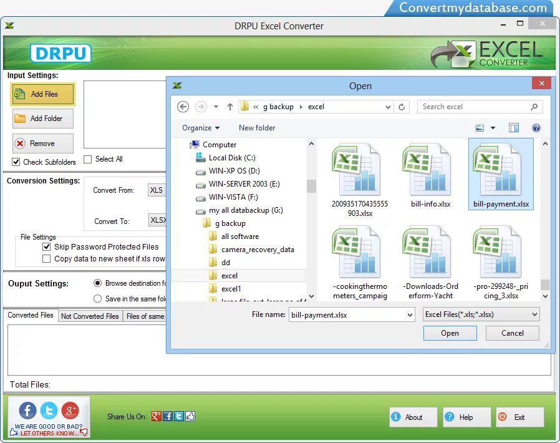Open the About window
The width and height of the screenshot is (560, 443).
[413, 417]
